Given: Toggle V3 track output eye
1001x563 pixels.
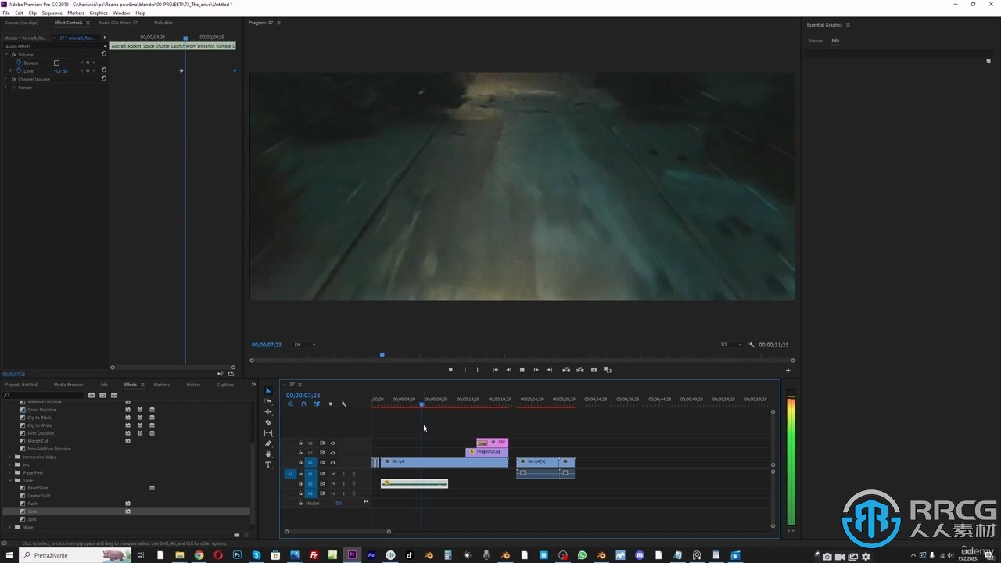Looking at the screenshot, I should tap(332, 443).
